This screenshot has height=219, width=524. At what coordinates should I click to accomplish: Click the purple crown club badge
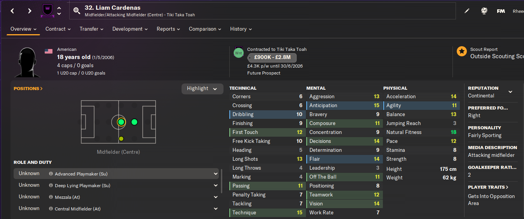click(47, 11)
